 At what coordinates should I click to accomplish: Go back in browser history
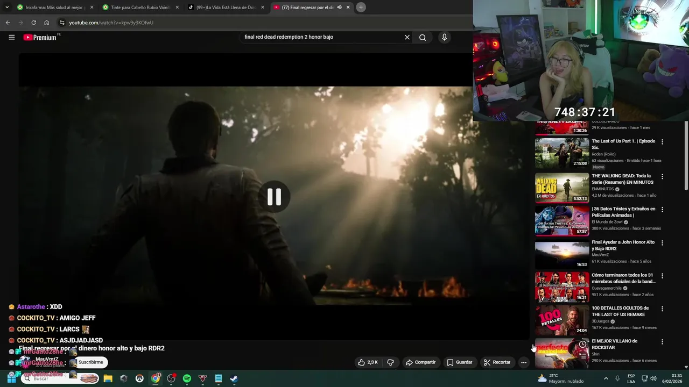coord(8,23)
